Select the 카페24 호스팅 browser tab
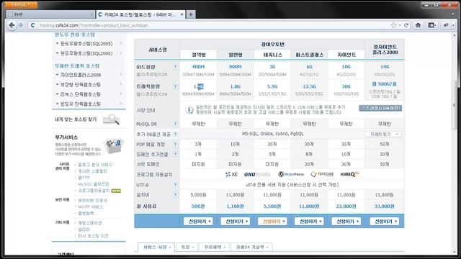 (x=140, y=14)
